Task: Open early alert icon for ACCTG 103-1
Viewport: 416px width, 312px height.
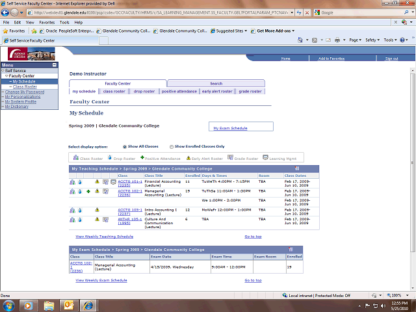Action: 97,210
